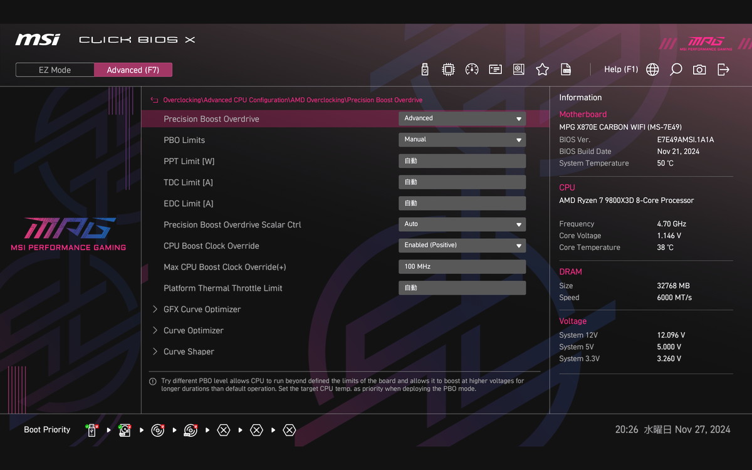Click System 3.3V 3.260 V value
Screen dimensions: 752x470
pyautogui.click(x=669, y=359)
